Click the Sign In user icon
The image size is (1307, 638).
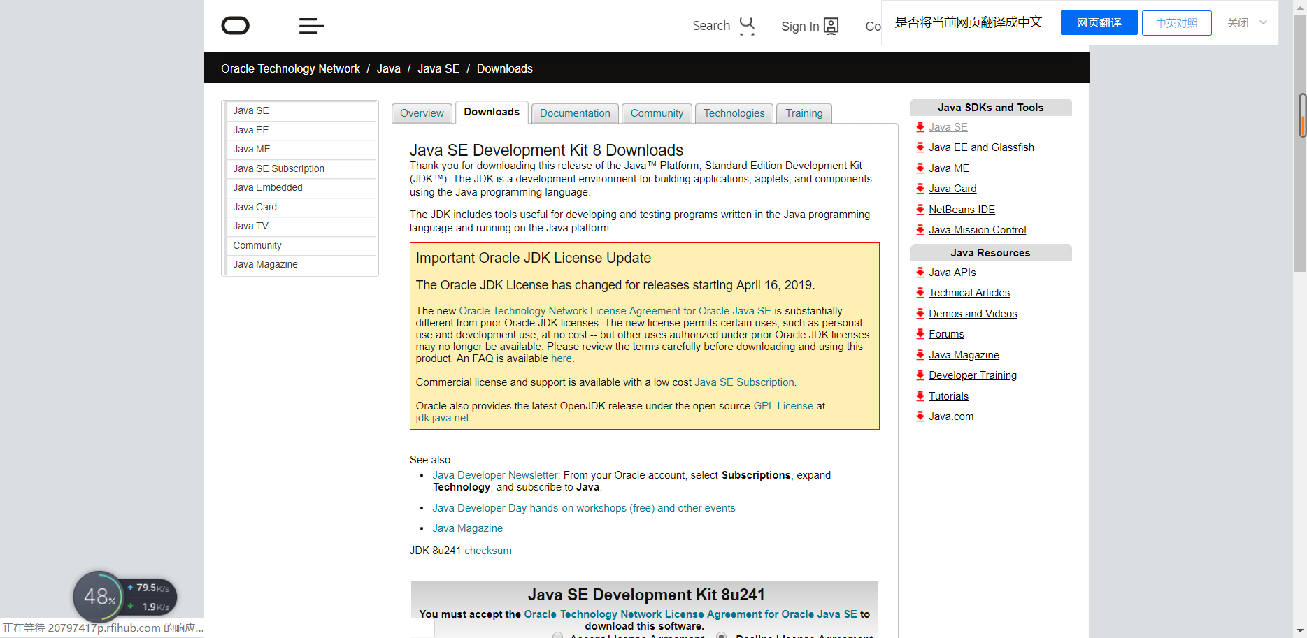point(831,26)
